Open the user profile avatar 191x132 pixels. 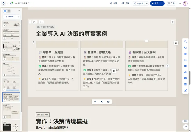tap(185, 3)
